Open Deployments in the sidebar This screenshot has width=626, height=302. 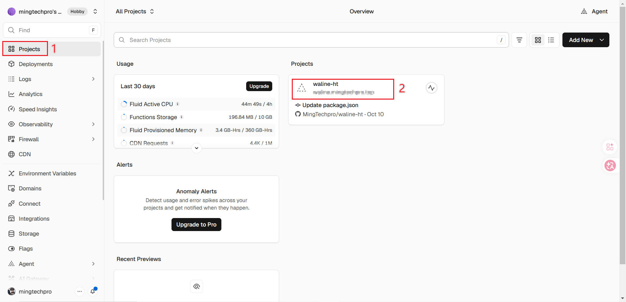click(52, 64)
